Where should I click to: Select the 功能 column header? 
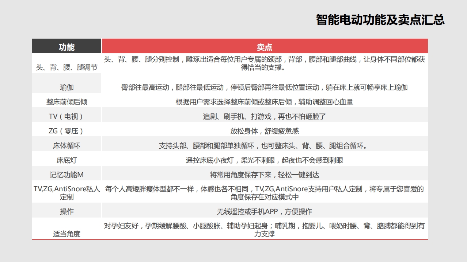(67, 46)
